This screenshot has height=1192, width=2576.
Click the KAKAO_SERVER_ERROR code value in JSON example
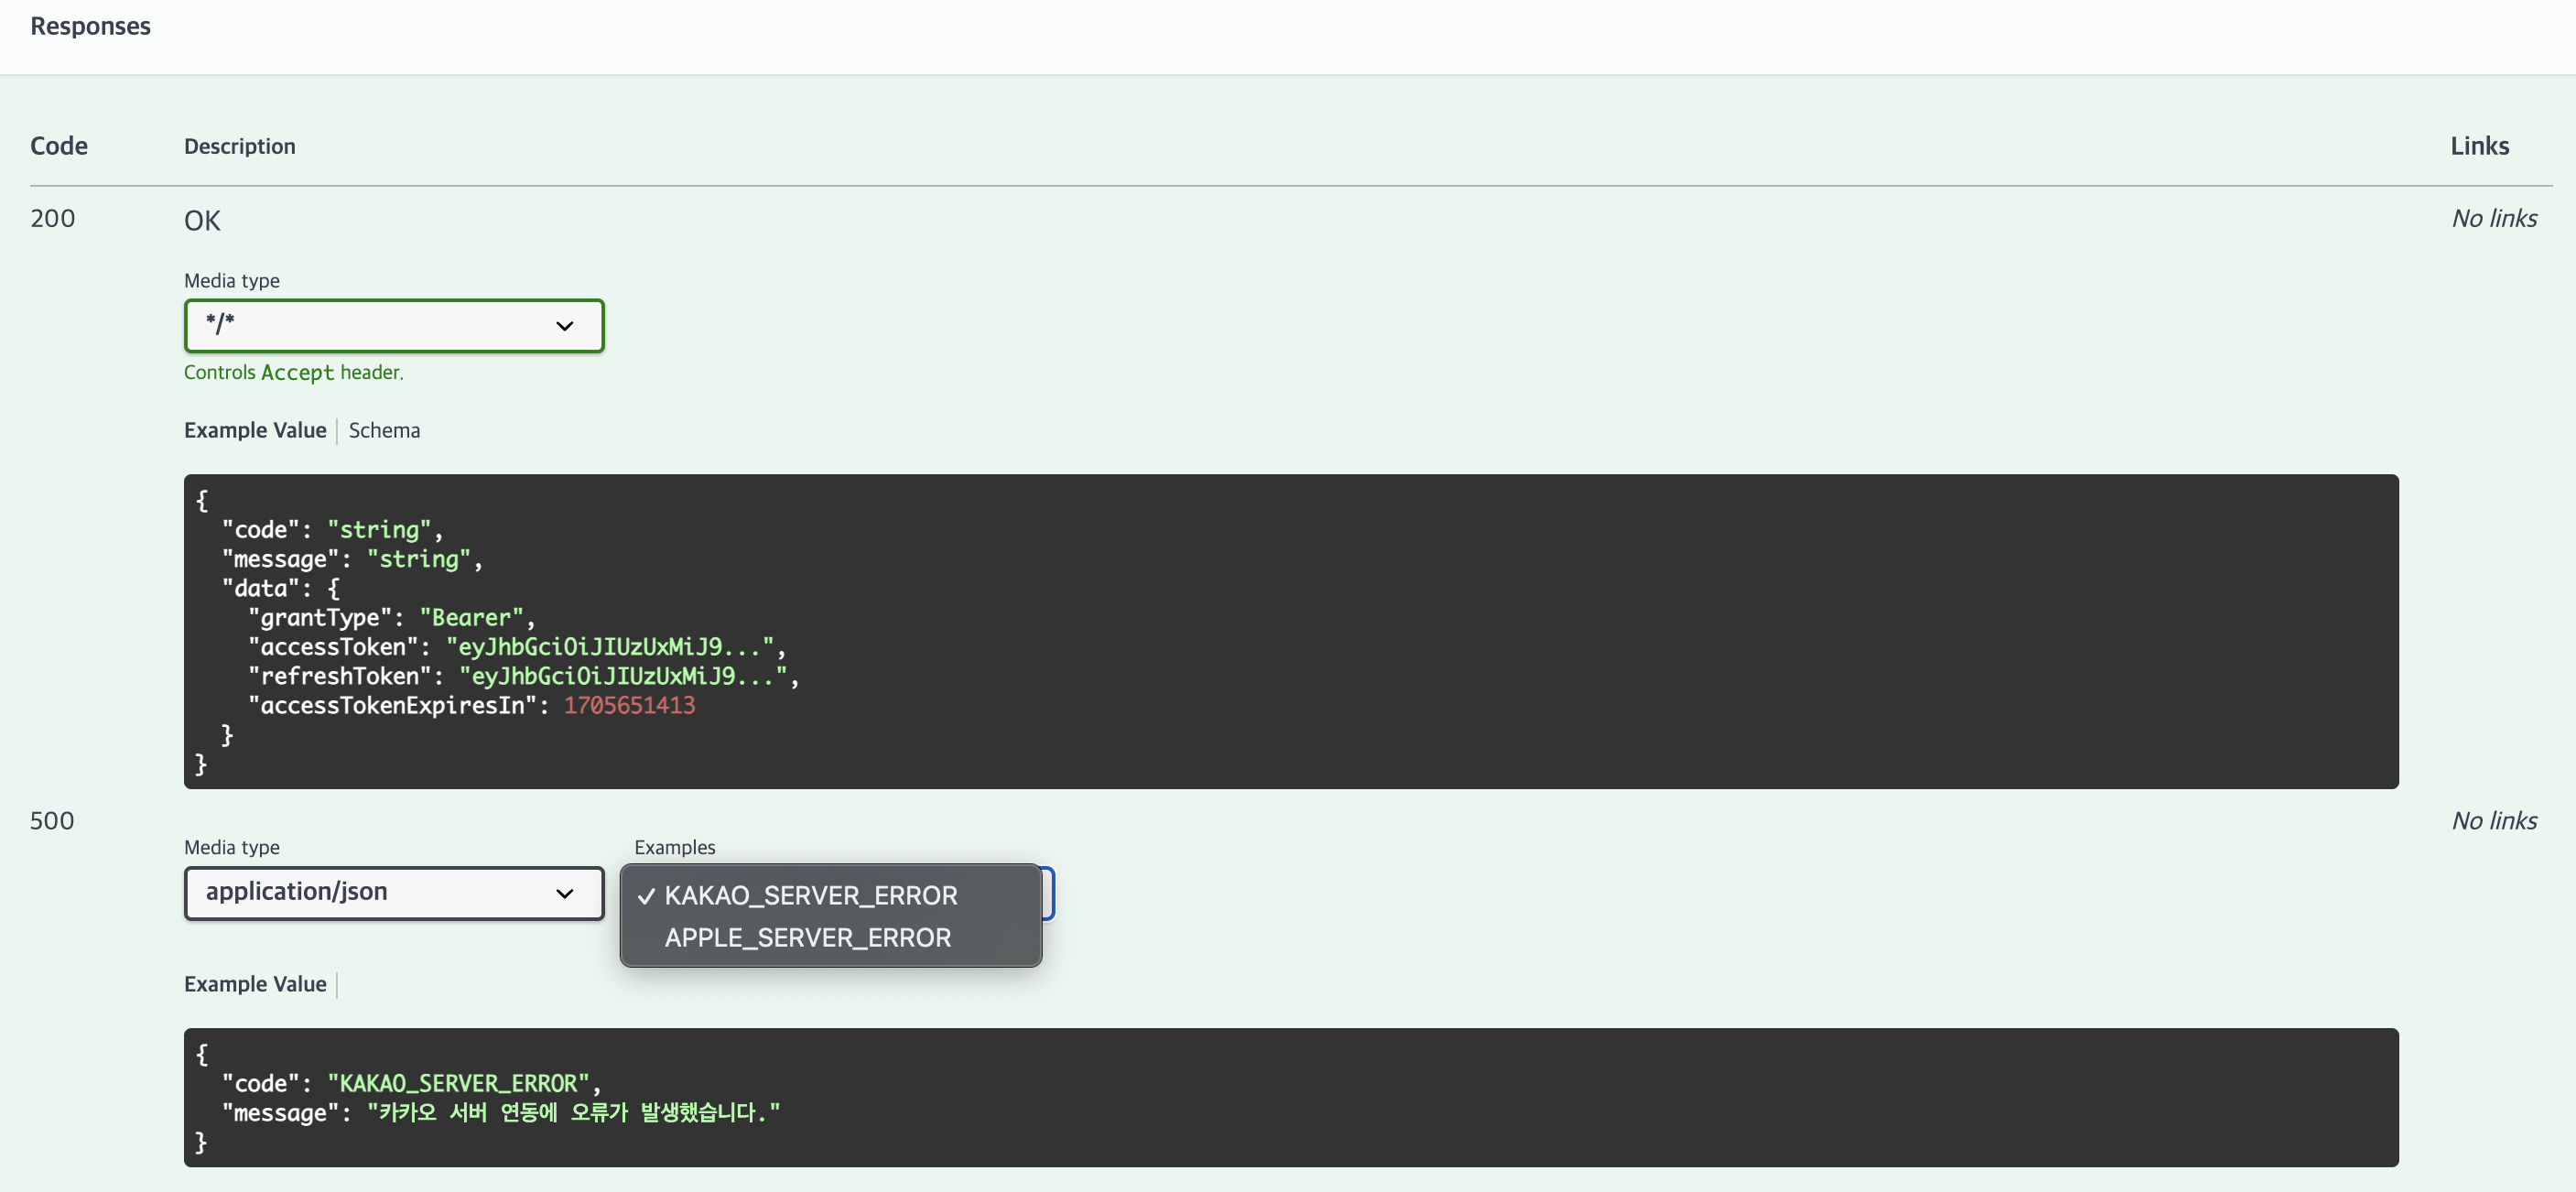(458, 1083)
